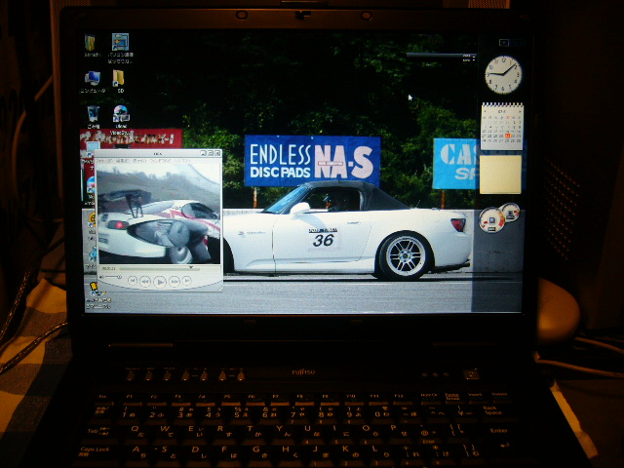This screenshot has width=624, height=468.
Task: Maximize the QuickTime player window
Action: [211, 153]
